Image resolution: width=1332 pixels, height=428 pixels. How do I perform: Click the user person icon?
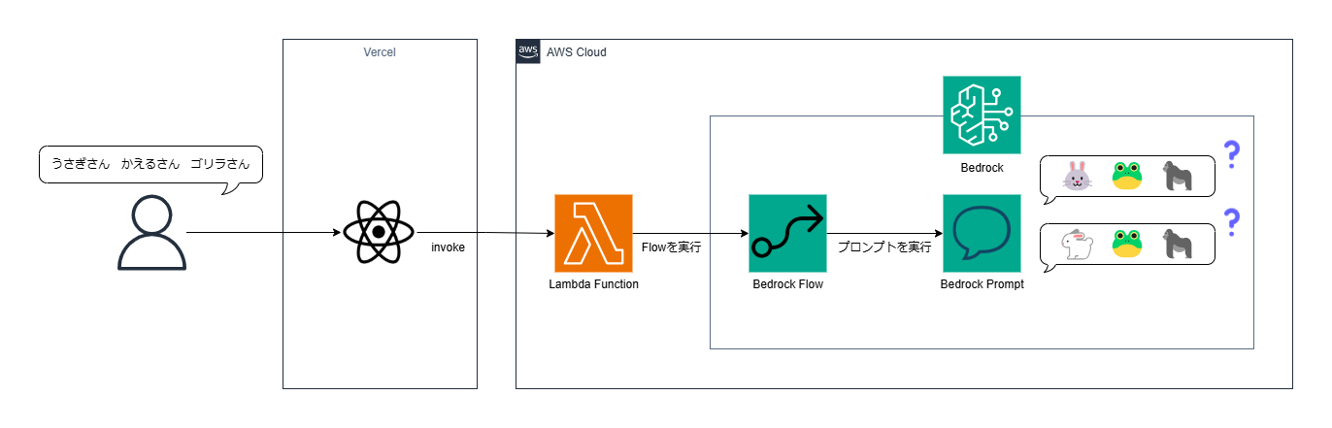(150, 233)
